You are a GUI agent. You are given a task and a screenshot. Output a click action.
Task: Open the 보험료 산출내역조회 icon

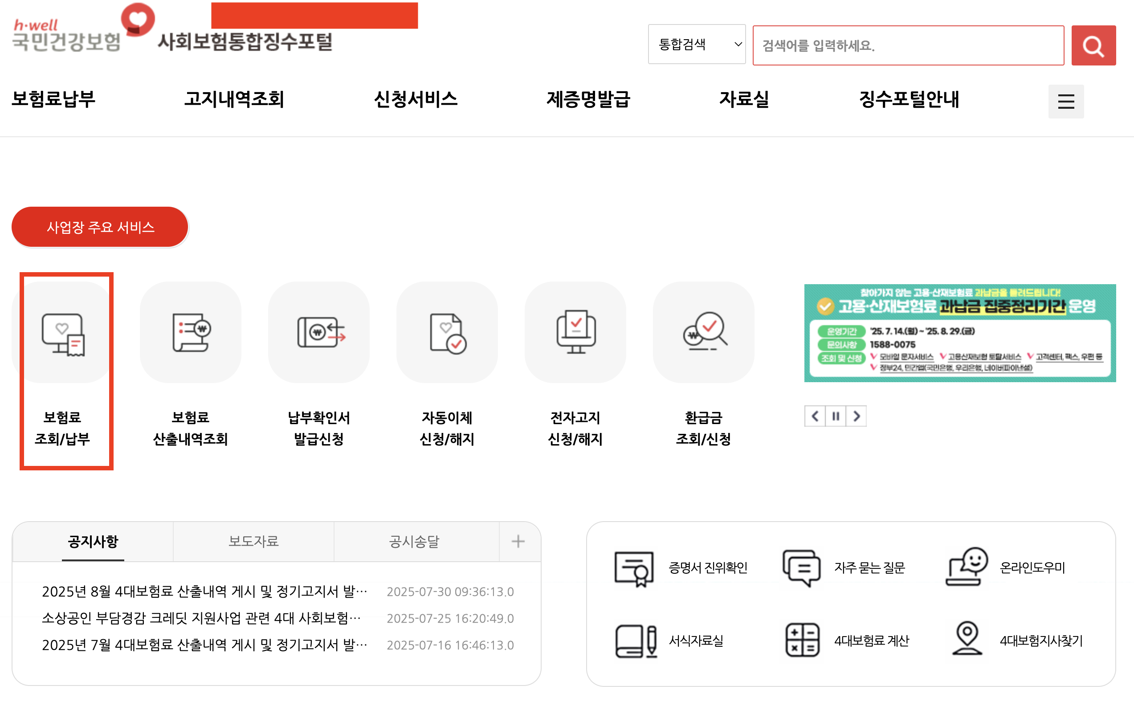click(x=190, y=333)
